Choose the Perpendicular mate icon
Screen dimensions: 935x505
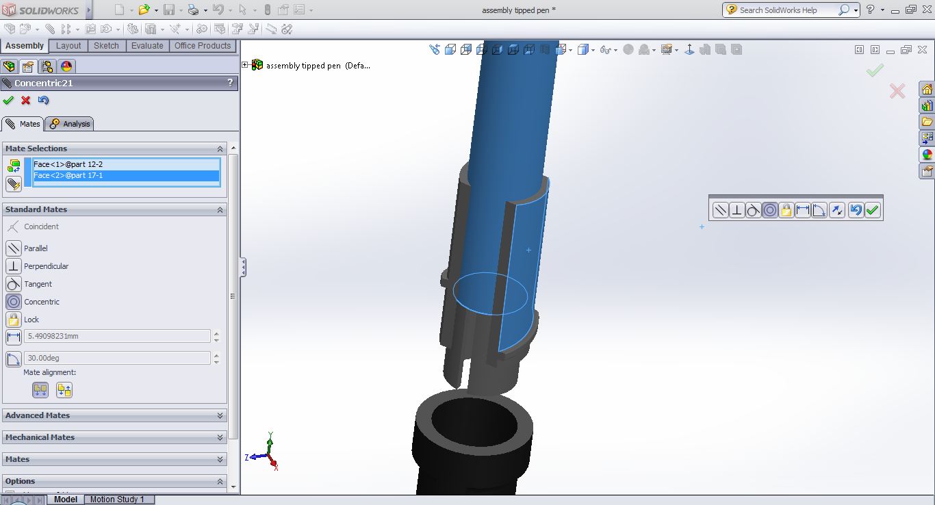pos(14,266)
